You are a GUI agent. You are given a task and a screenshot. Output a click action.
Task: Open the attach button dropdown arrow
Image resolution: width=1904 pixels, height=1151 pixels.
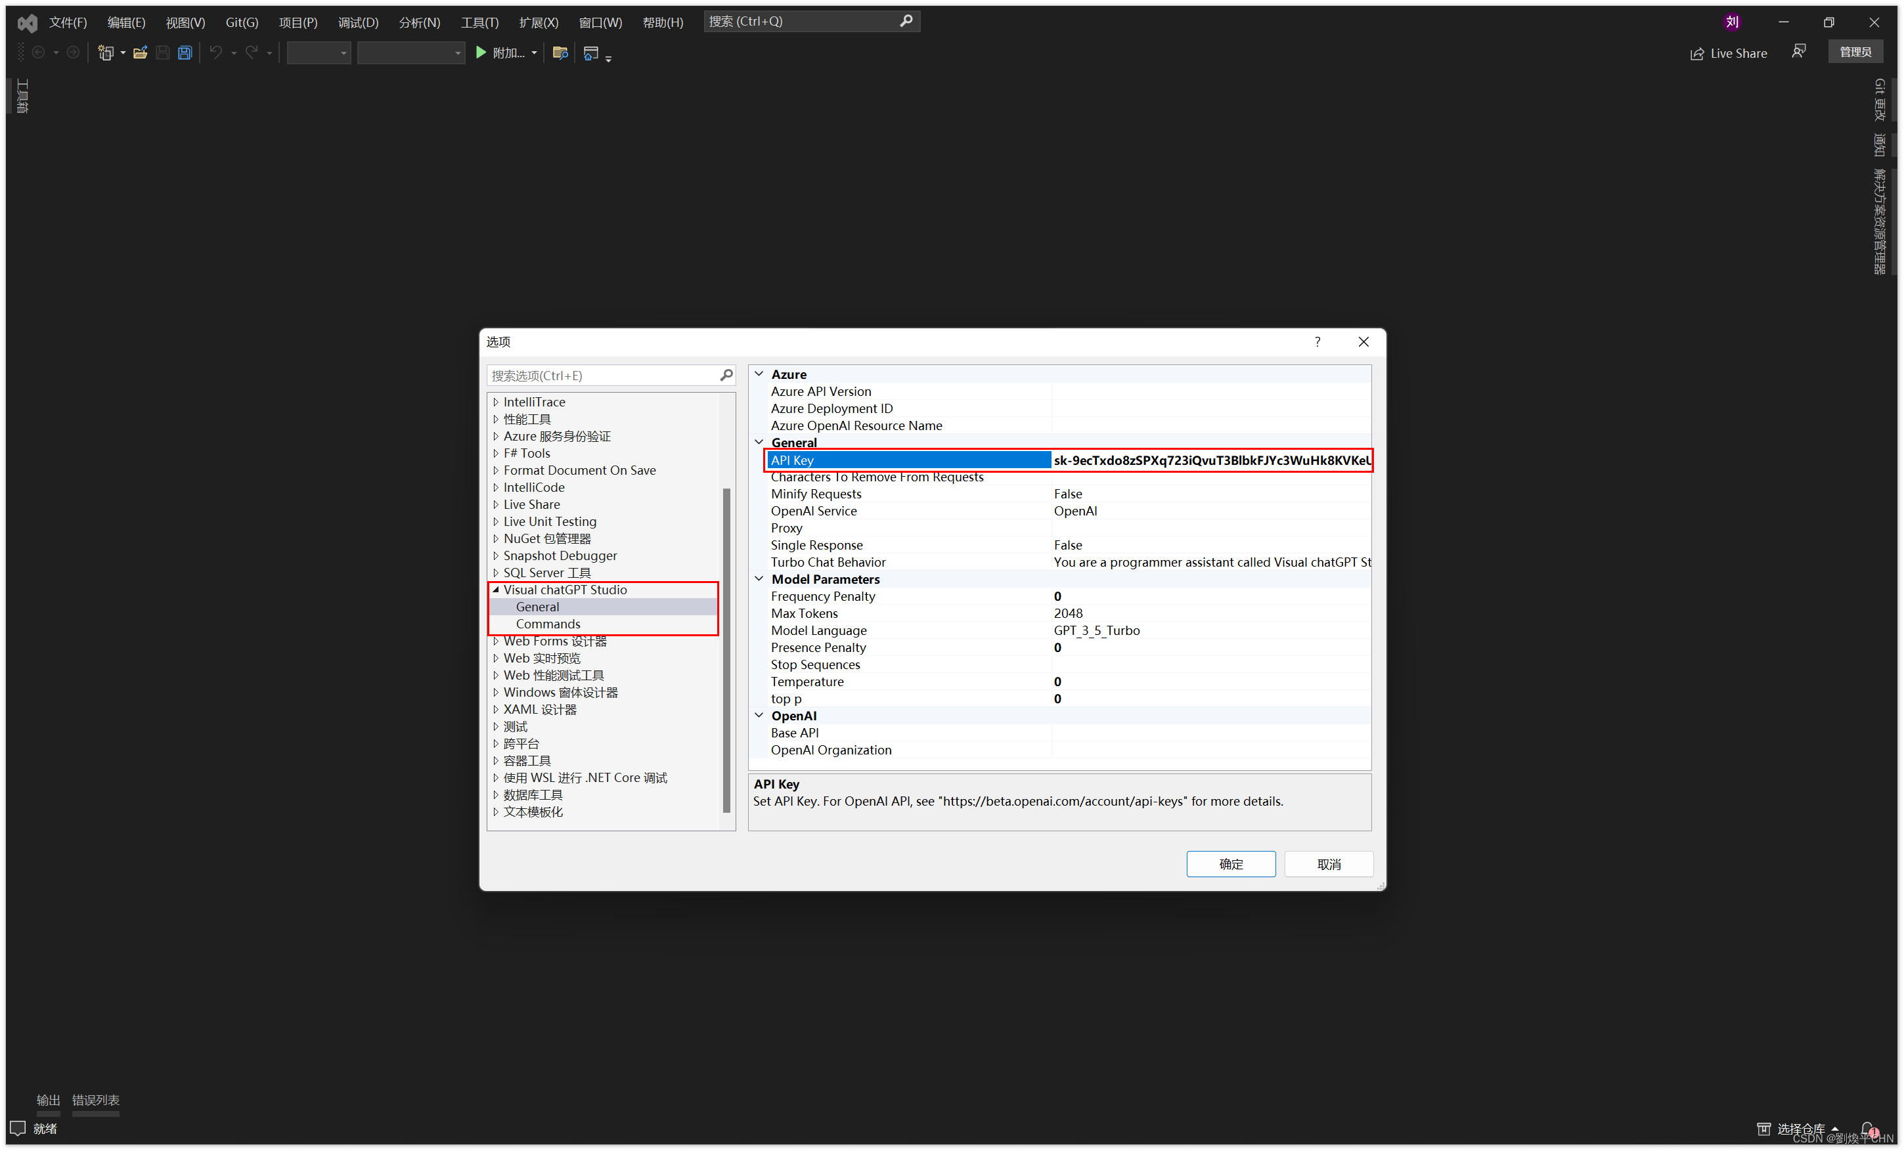[x=534, y=53]
